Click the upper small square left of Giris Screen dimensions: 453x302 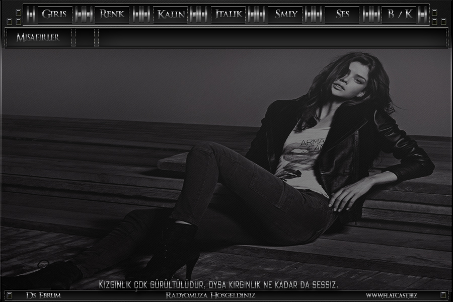[19, 12]
